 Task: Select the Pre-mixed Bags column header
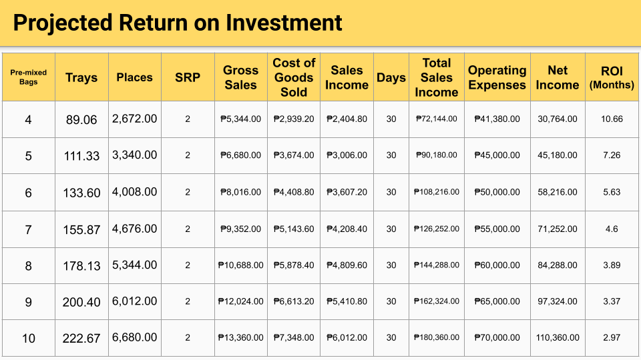(29, 77)
